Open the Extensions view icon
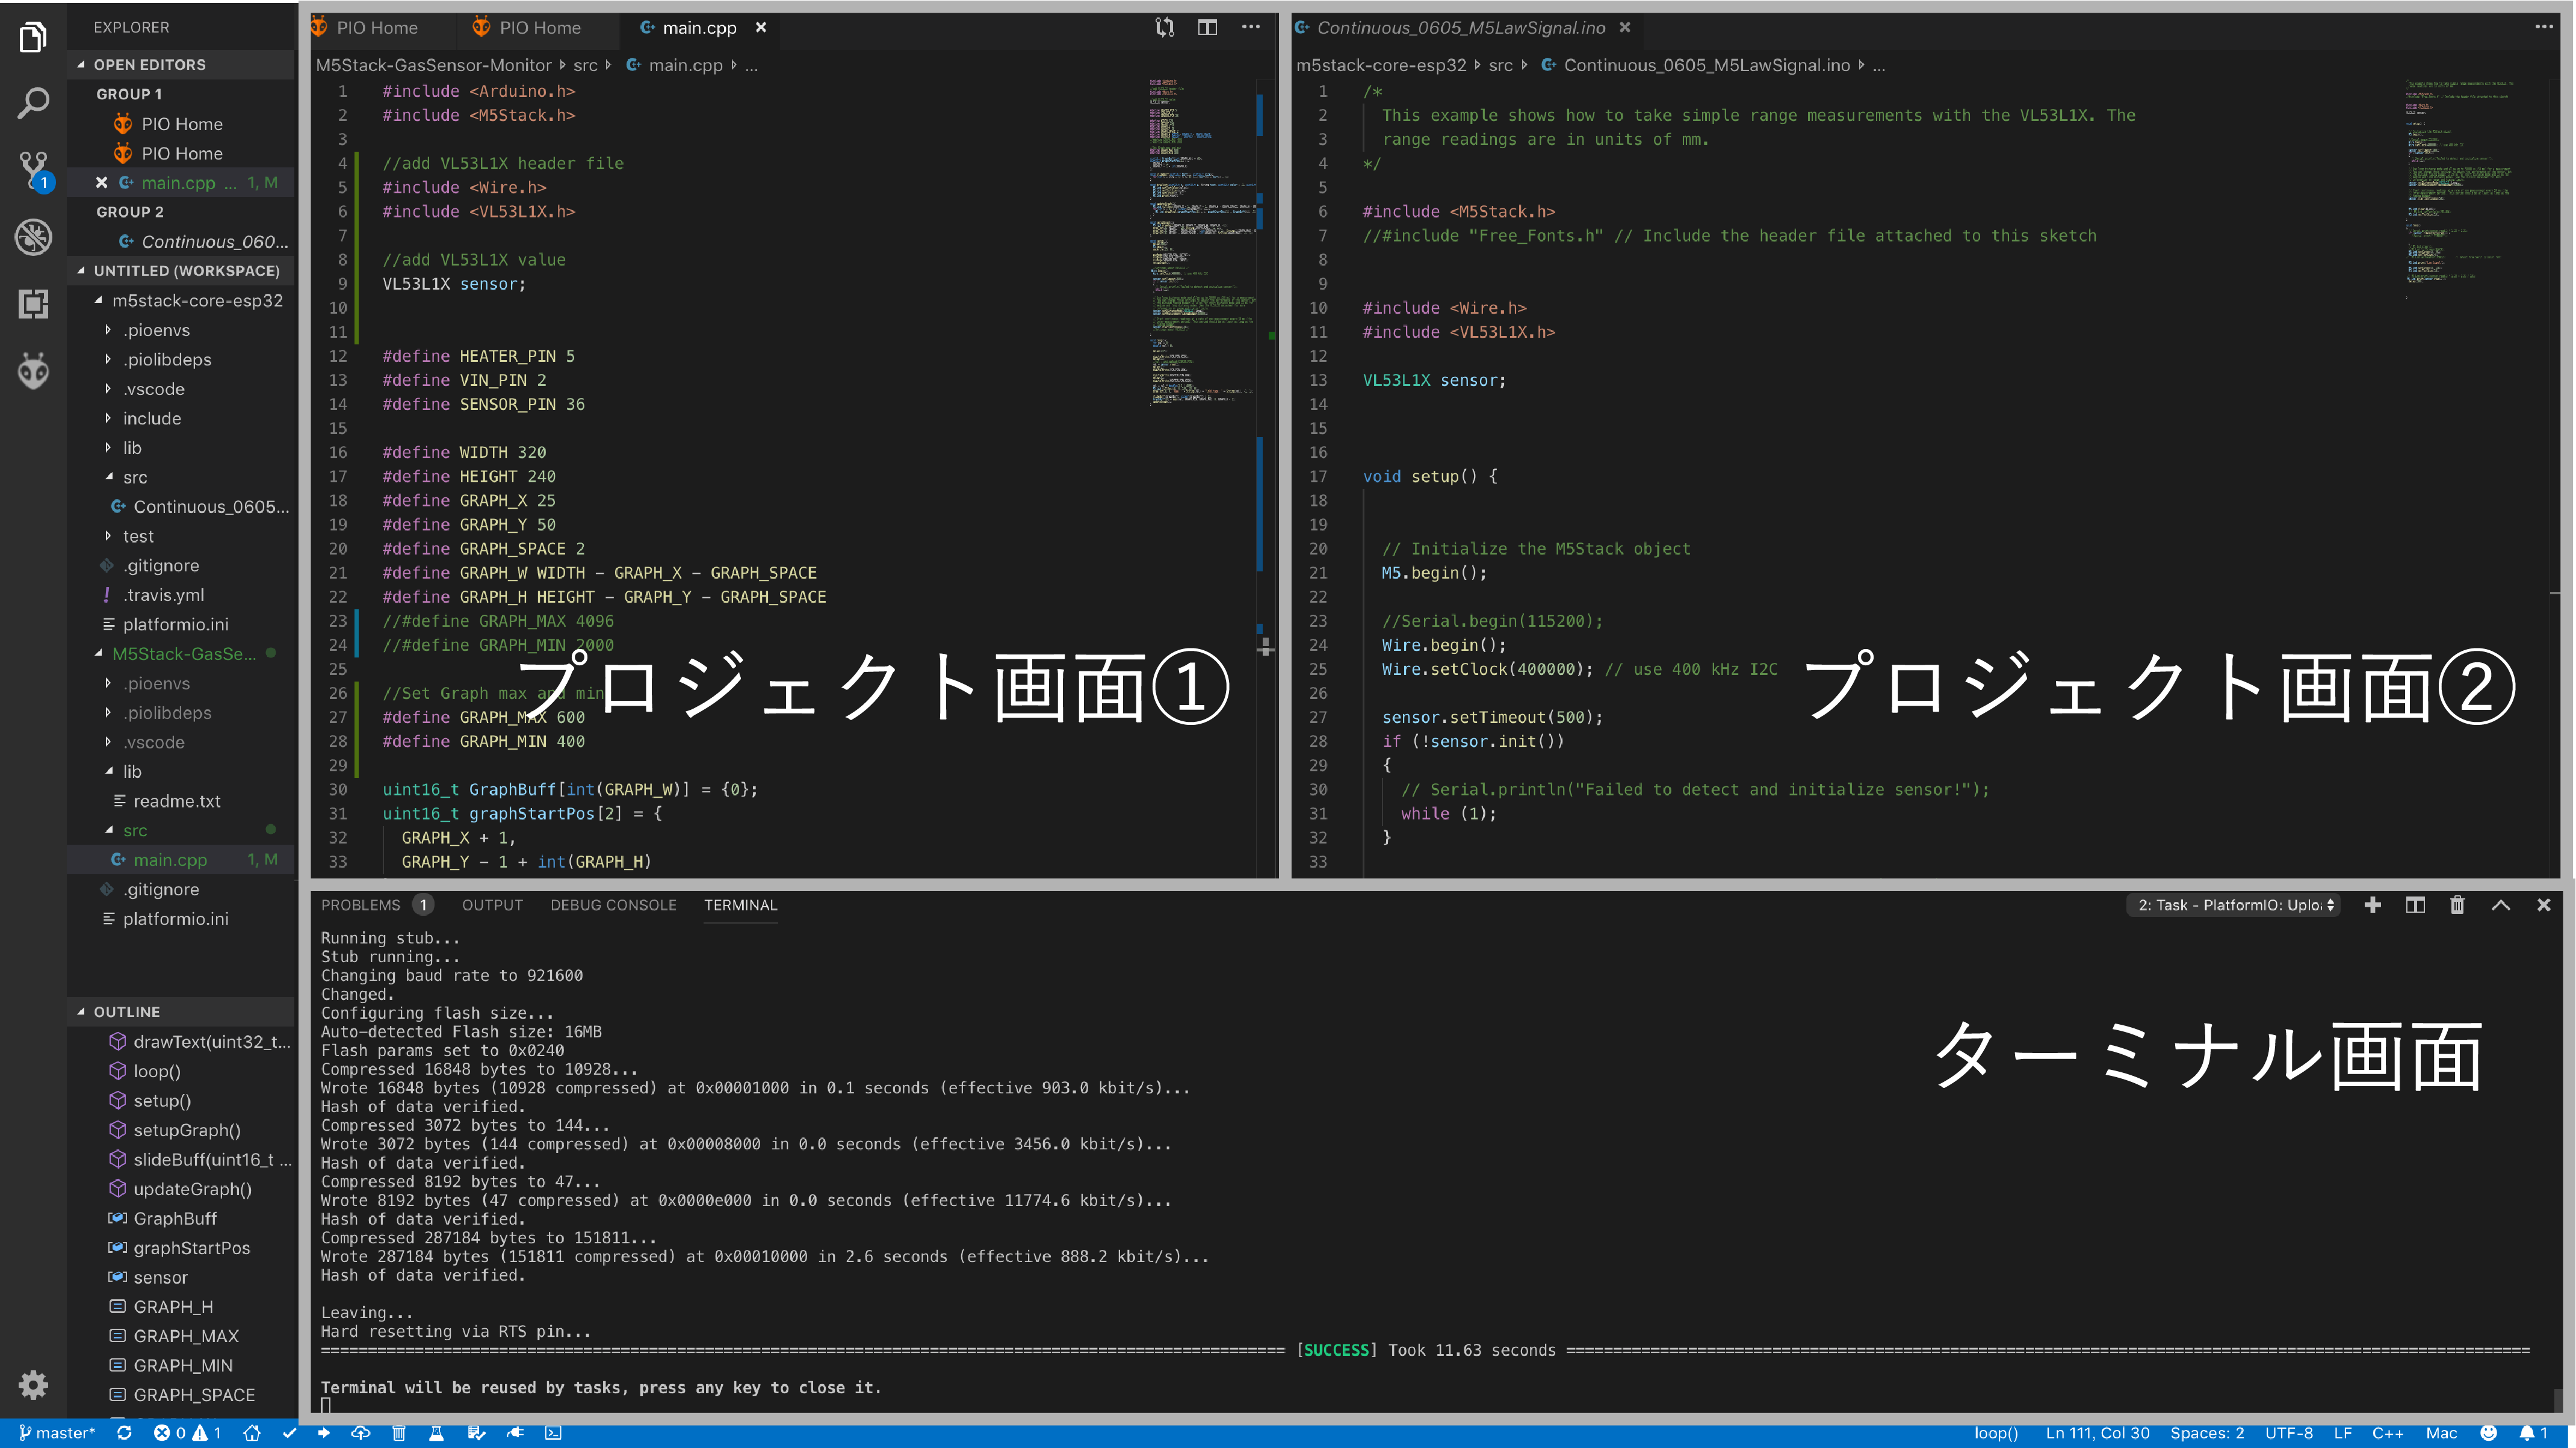 (x=33, y=303)
